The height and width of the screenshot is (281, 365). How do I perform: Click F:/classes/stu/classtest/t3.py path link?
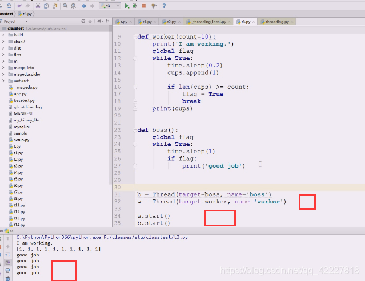146,237
